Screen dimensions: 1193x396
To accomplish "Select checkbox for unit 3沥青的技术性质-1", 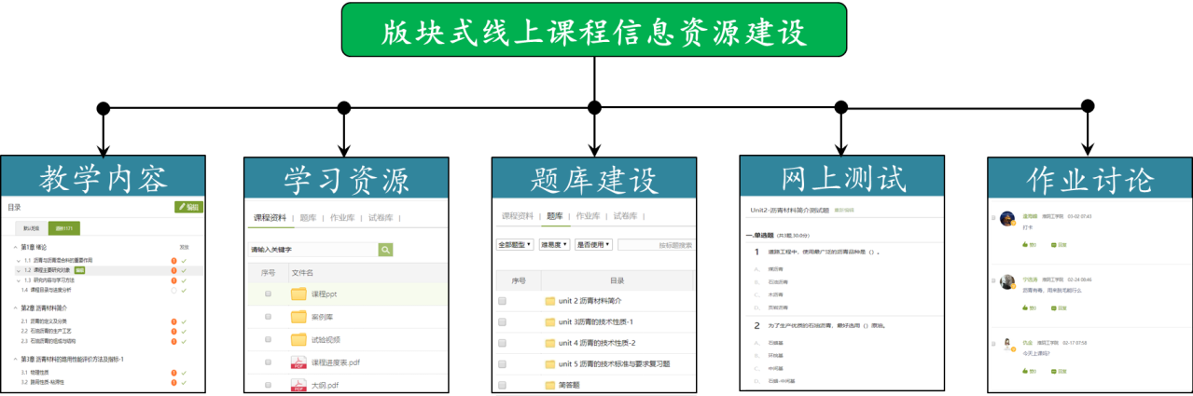I will click(x=502, y=322).
